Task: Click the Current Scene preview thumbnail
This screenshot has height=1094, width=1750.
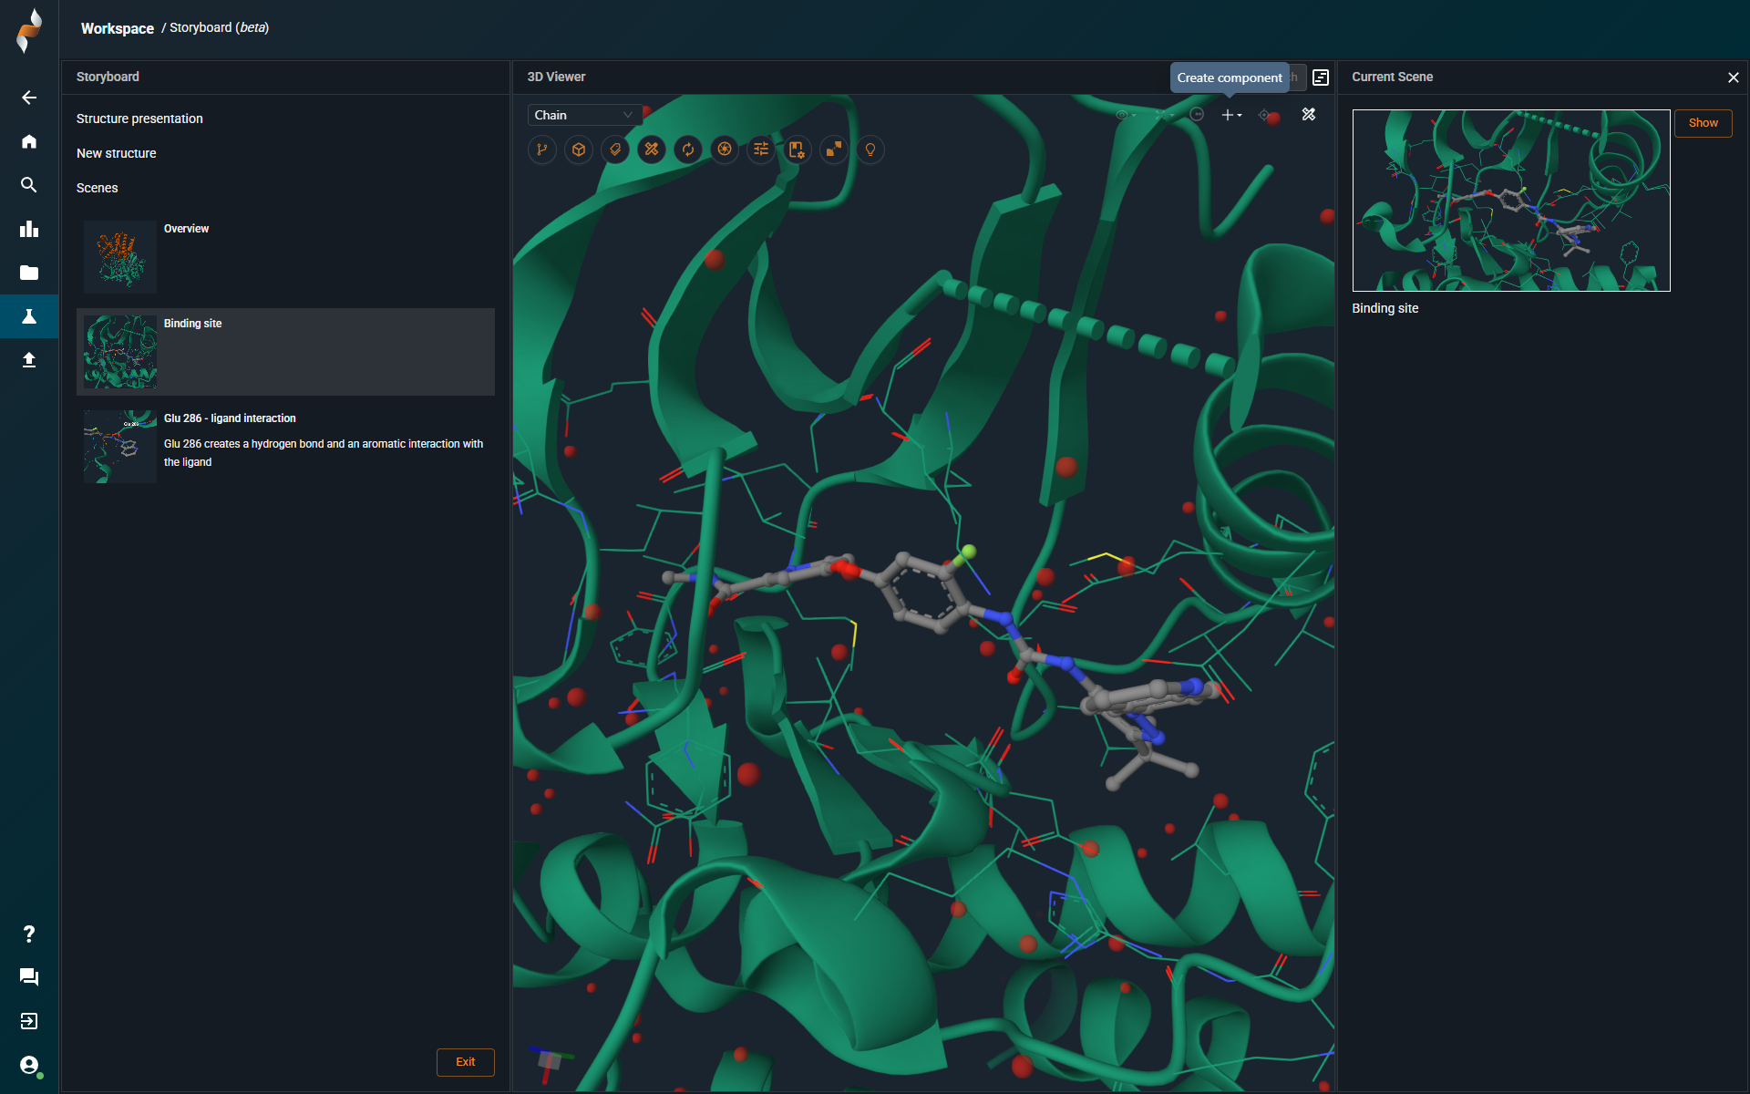Action: [x=1510, y=201]
